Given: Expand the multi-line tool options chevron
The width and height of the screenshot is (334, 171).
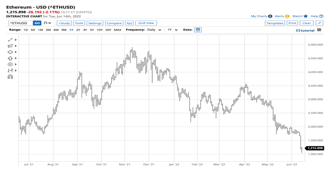Looking at the screenshot, I should (16, 46).
